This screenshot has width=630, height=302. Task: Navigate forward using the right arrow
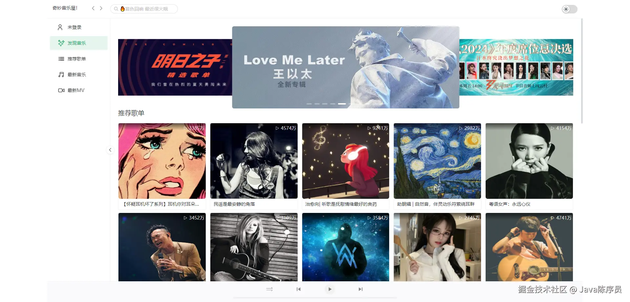[x=101, y=8]
